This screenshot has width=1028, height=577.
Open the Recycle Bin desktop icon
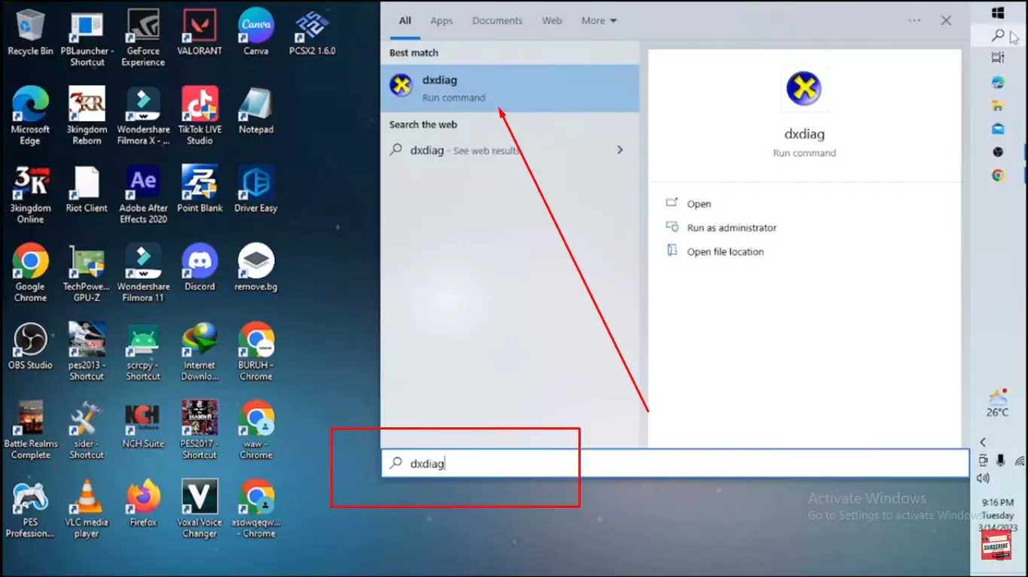(x=30, y=32)
